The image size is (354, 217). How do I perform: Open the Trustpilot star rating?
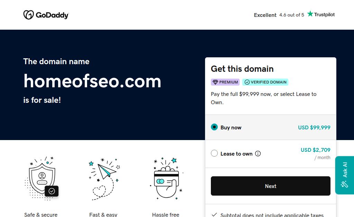point(321,14)
